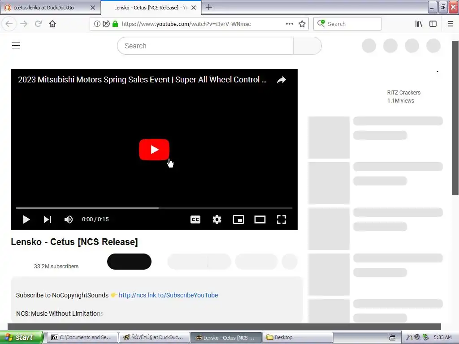Share the video using the arrow icon

click(x=281, y=80)
